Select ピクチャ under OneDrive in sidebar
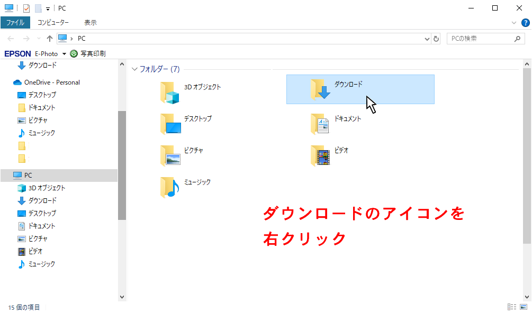Viewport: 532px width, 314px height. click(x=32, y=120)
